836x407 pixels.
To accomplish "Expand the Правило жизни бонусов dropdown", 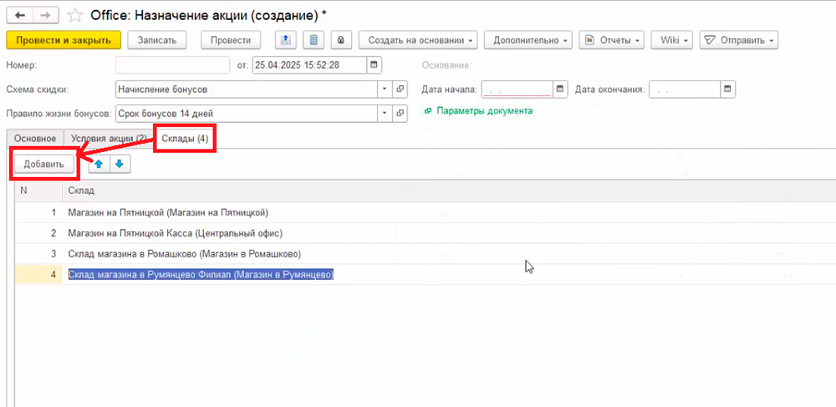I will coord(384,113).
